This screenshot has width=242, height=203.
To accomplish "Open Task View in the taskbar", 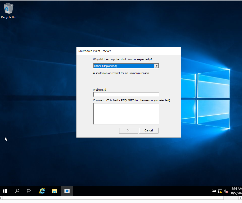I will [29, 191].
